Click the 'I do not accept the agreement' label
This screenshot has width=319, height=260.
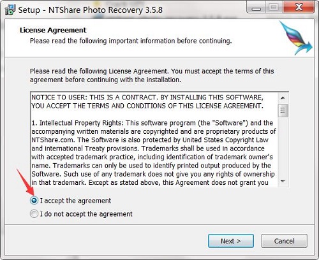86,214
